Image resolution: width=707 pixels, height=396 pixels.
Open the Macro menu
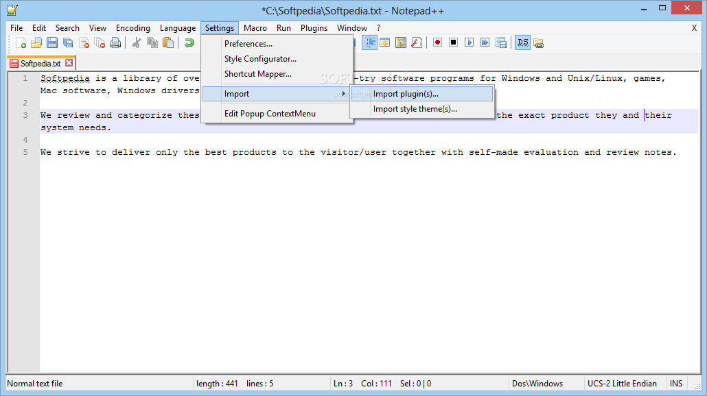tap(255, 28)
